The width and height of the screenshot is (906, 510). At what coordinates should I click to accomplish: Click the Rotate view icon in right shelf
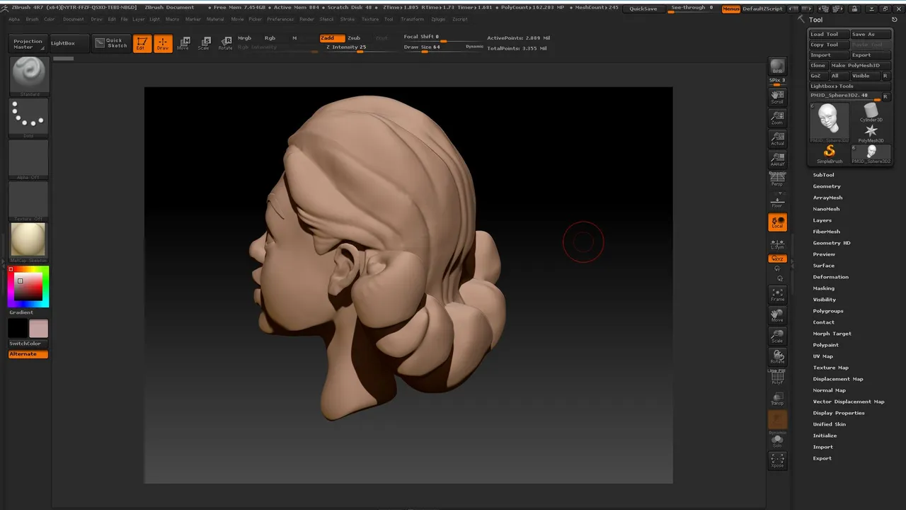pos(777,356)
